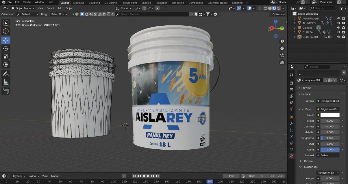This screenshot has height=184, width=348.
Task: Switch to wireframe viewport shading
Action: click(x=265, y=8)
